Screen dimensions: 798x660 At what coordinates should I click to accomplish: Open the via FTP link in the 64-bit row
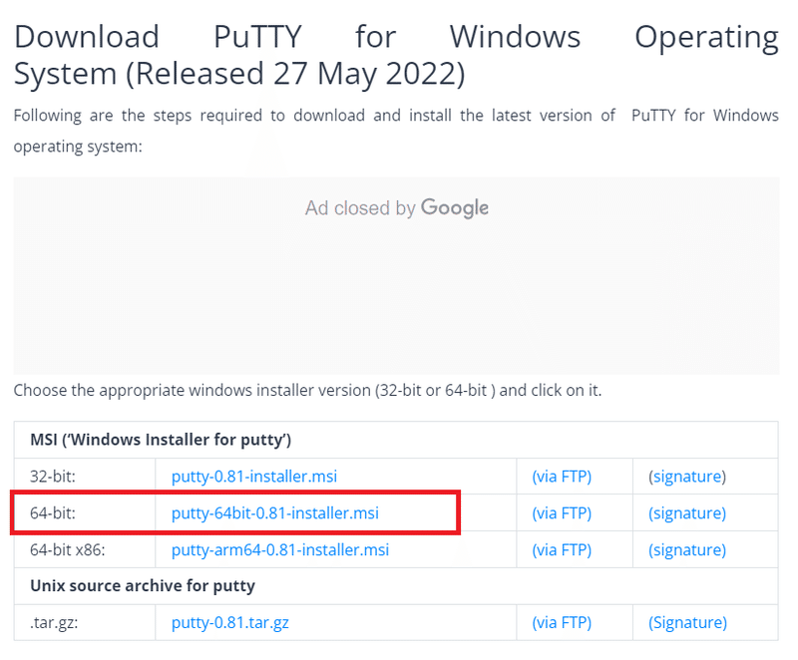pyautogui.click(x=562, y=513)
